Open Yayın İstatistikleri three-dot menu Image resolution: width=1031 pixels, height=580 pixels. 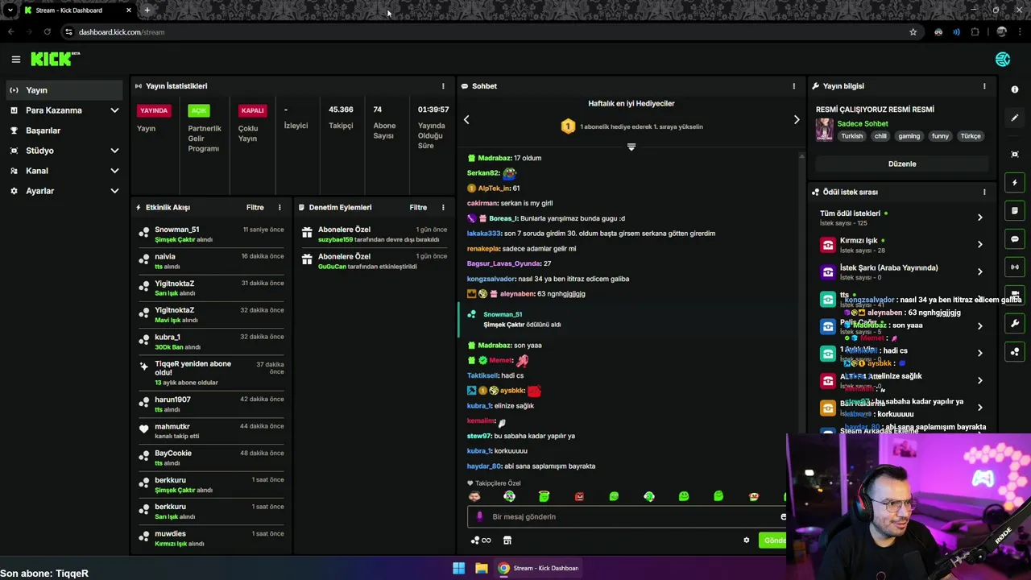442,86
